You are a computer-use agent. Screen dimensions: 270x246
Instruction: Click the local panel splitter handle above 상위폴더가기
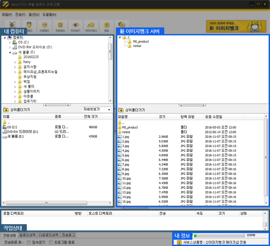click(57, 105)
